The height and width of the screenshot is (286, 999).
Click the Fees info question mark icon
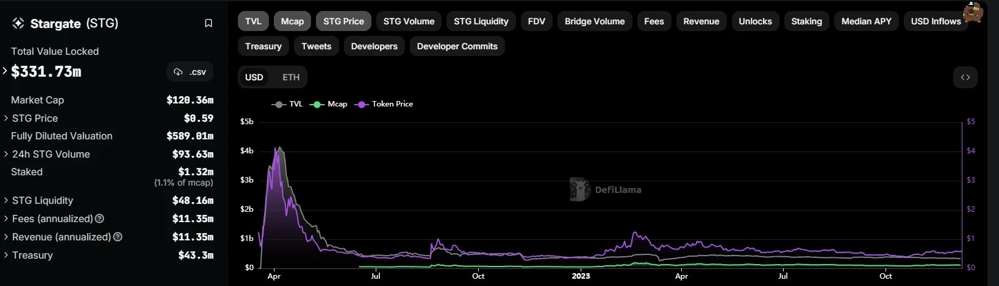tap(99, 218)
